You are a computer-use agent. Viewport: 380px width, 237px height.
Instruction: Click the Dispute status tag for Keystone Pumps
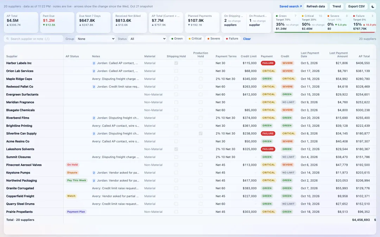click(72, 173)
